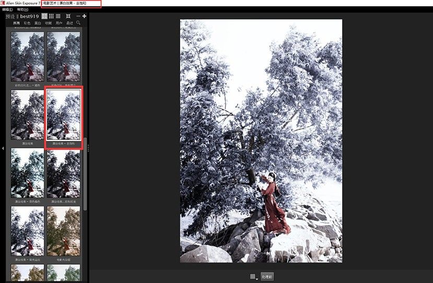This screenshot has height=283, width=433.
Task: Click the 处理前 before button
Action: (x=267, y=276)
